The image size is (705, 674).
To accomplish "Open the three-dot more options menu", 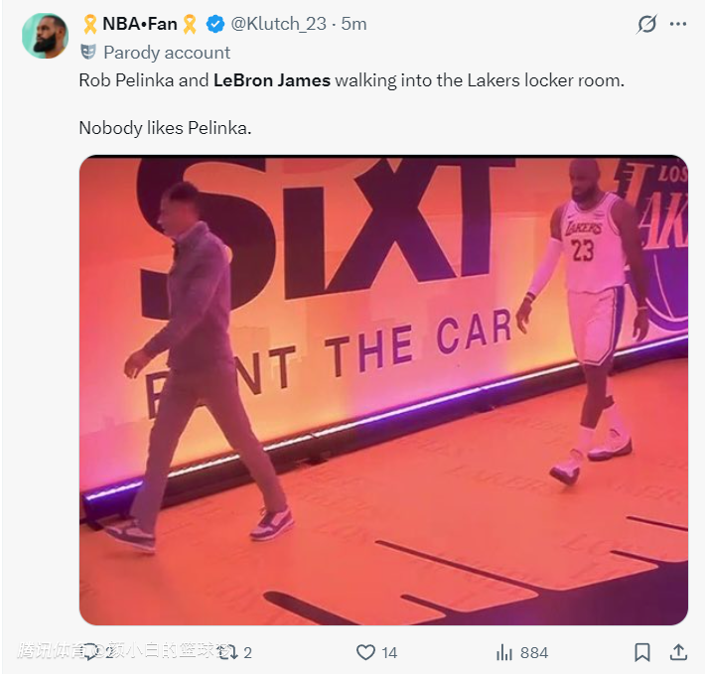I will (x=678, y=24).
